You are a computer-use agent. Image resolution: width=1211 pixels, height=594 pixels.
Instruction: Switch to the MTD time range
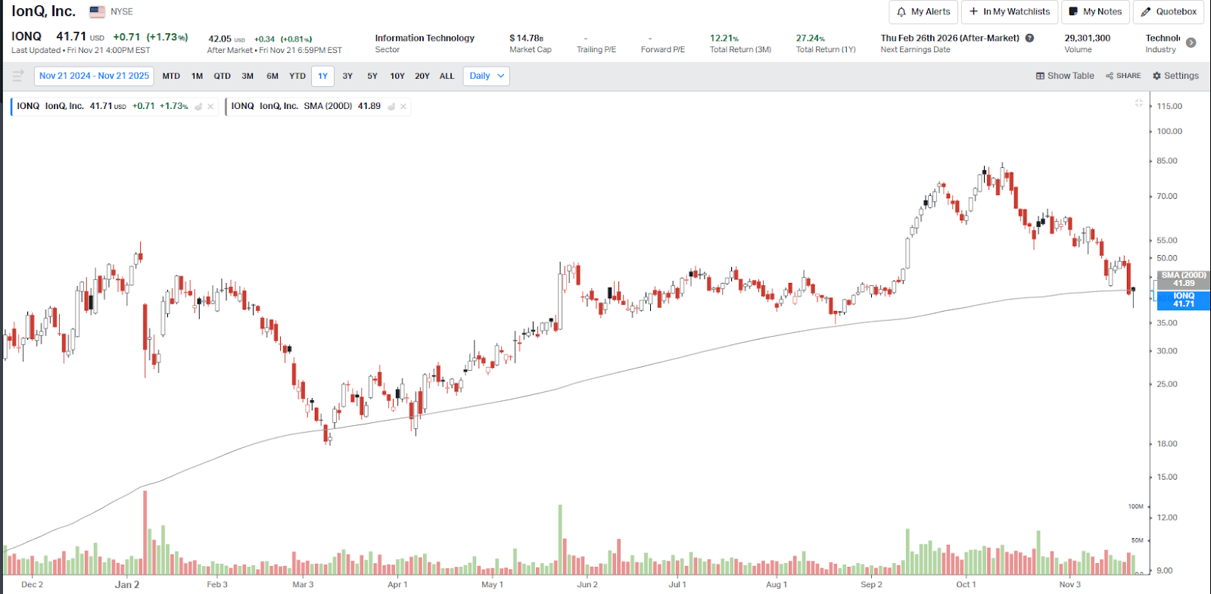(x=171, y=76)
